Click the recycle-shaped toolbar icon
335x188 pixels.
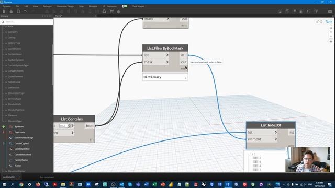coord(104,11)
